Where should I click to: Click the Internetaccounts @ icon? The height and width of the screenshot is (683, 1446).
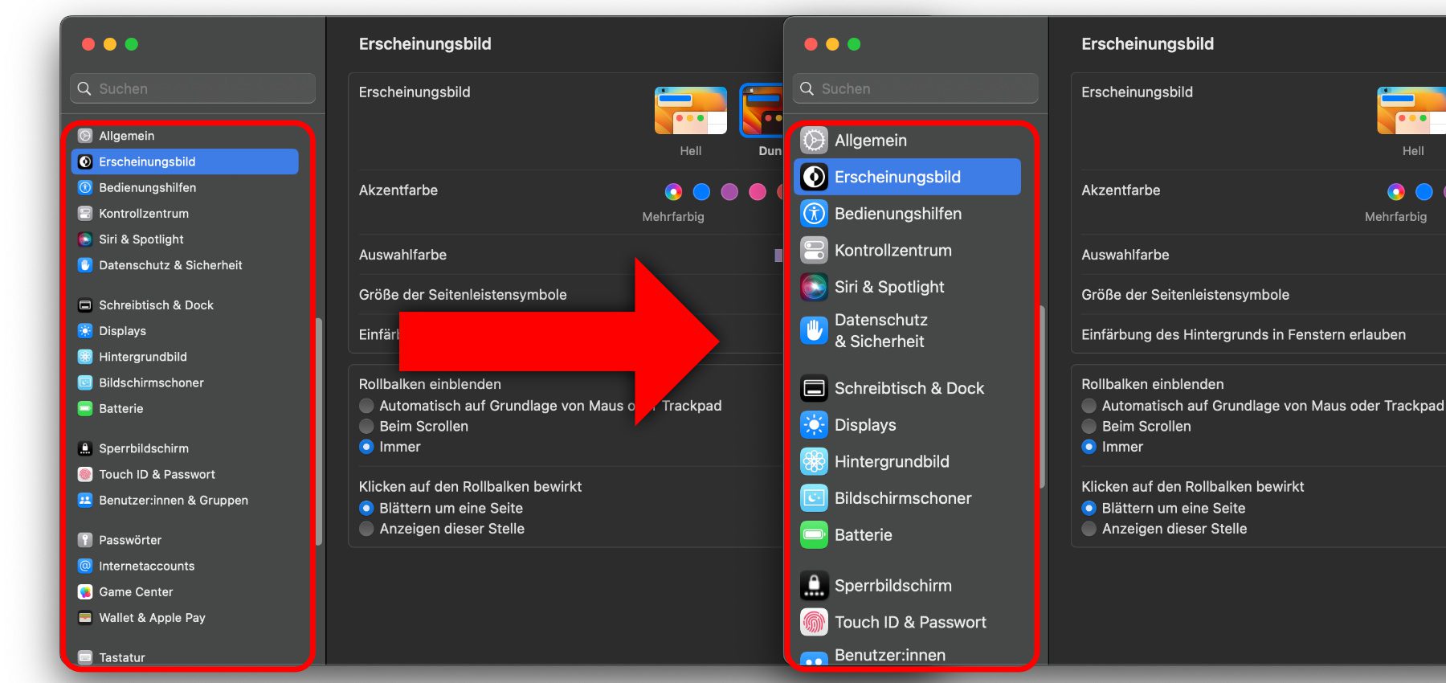tap(85, 566)
